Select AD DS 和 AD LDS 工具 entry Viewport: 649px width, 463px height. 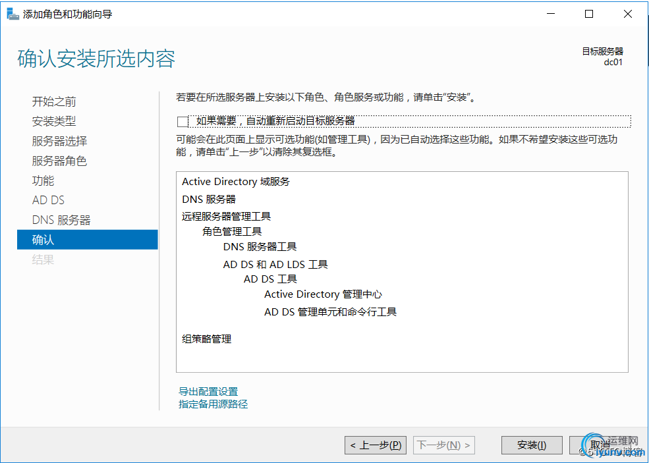point(275,264)
